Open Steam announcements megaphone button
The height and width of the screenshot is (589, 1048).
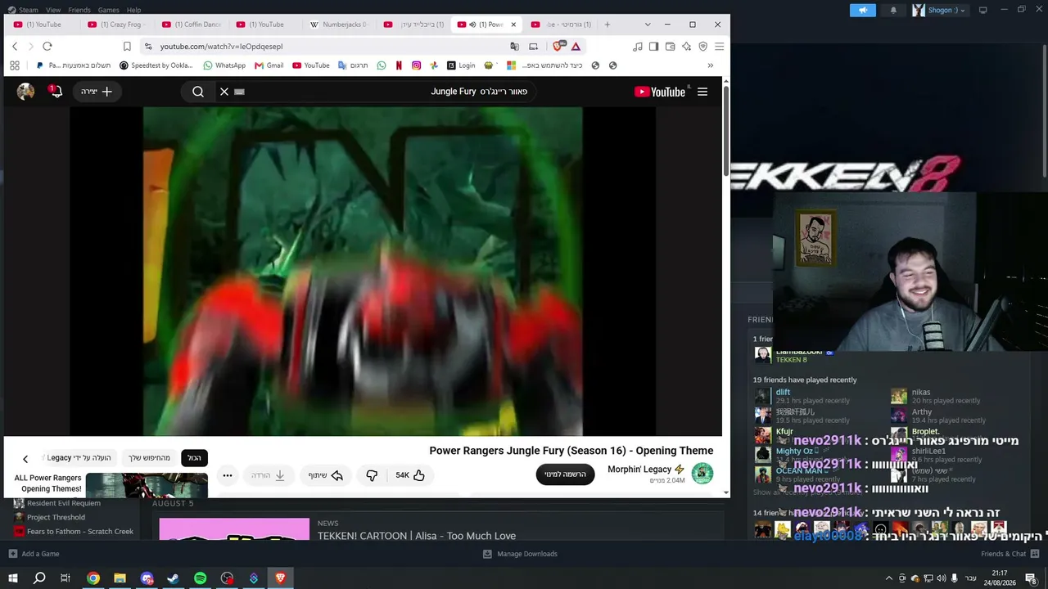862,10
